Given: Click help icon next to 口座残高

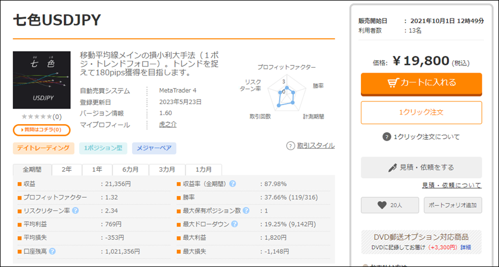Looking at the screenshot, I should 53,251.
